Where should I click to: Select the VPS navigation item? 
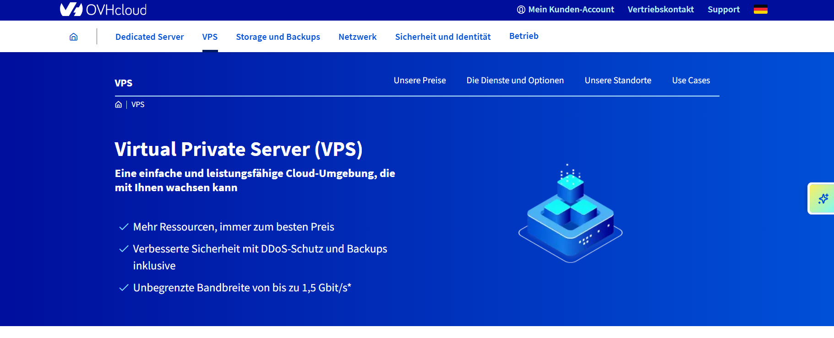pyautogui.click(x=210, y=37)
